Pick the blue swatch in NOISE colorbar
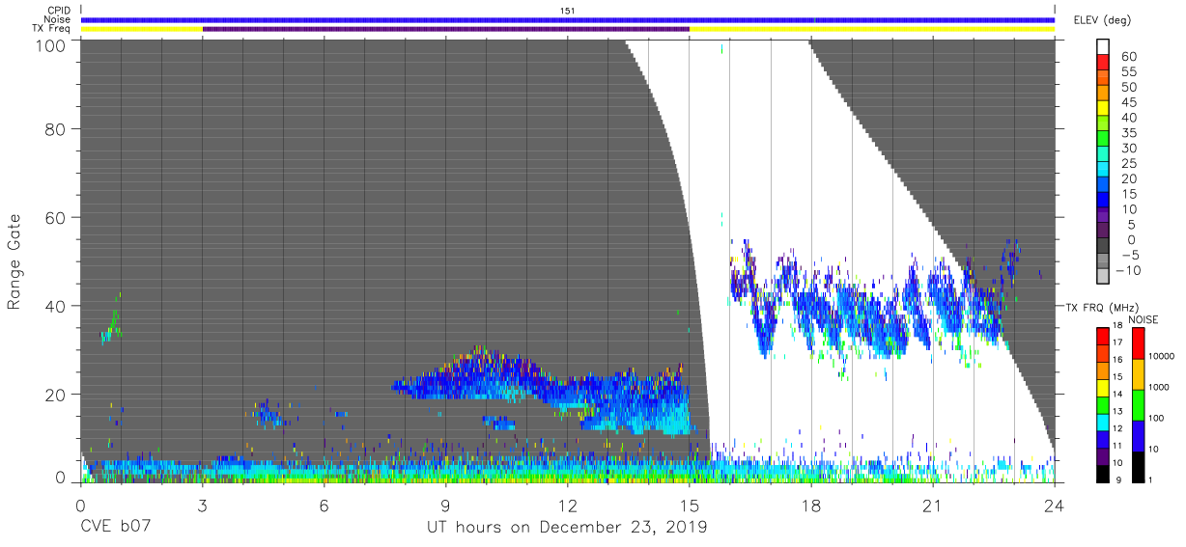The height and width of the screenshot is (547, 1186). click(1137, 435)
